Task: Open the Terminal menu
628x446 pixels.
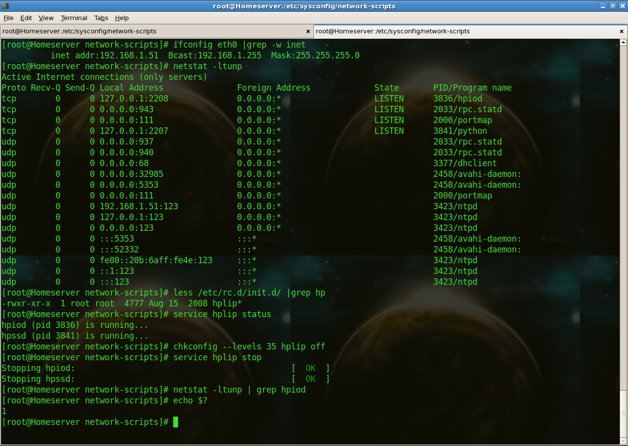Action: 74,18
